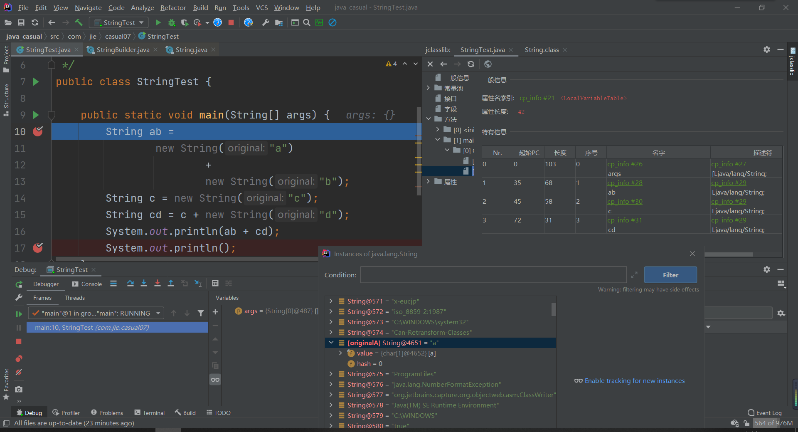This screenshot has width=798, height=432.
Task: Collapse 方法 node in jclasslib tree
Action: coord(428,119)
